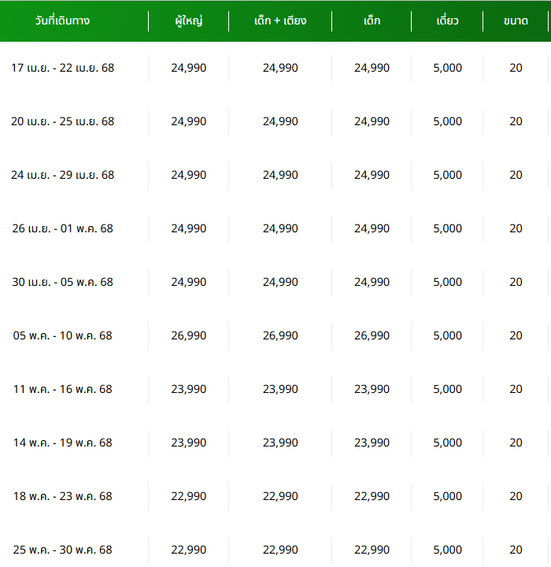Viewport: 551px width, 567px height.
Task: Select the 11 พ.ค. - 16 พ.ค. 68 date row
Action: tap(275, 389)
